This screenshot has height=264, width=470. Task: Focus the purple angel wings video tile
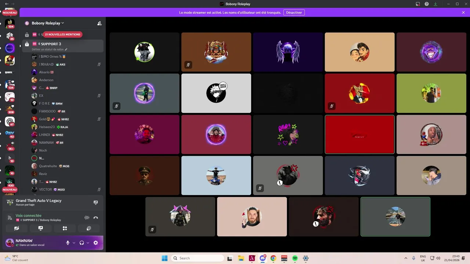(288, 52)
